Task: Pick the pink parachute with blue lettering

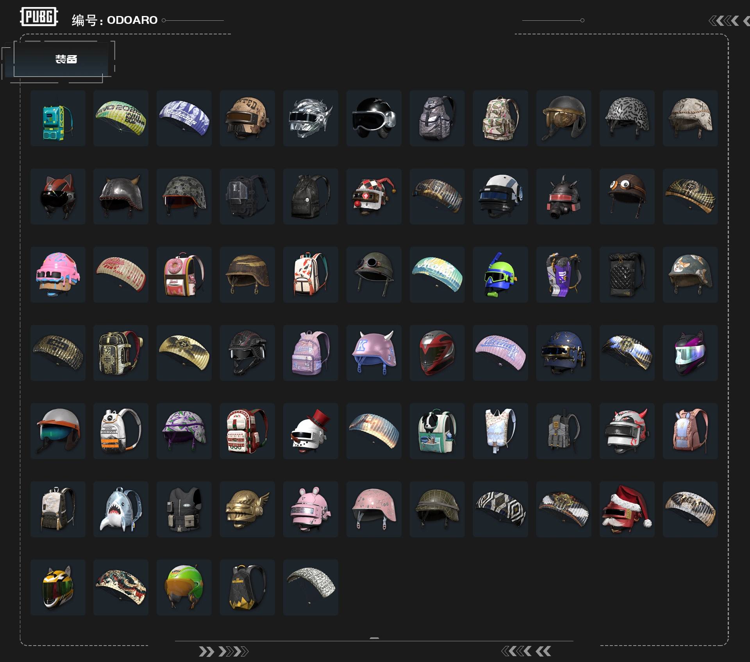Action: [x=501, y=353]
